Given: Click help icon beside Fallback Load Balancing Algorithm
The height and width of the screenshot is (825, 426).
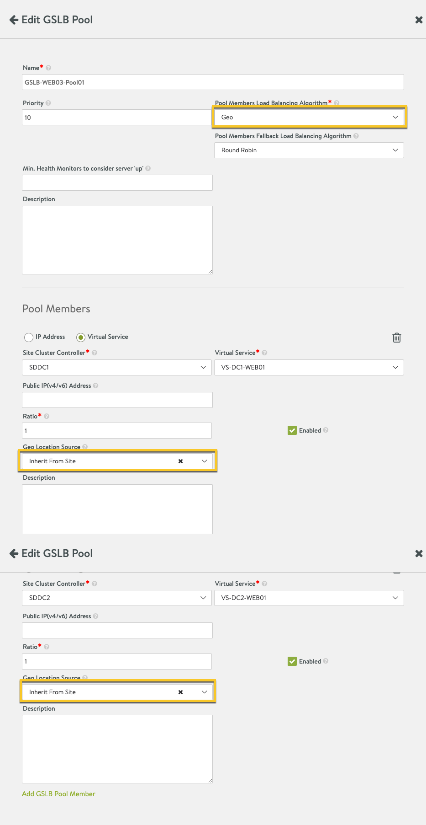Looking at the screenshot, I should point(356,136).
